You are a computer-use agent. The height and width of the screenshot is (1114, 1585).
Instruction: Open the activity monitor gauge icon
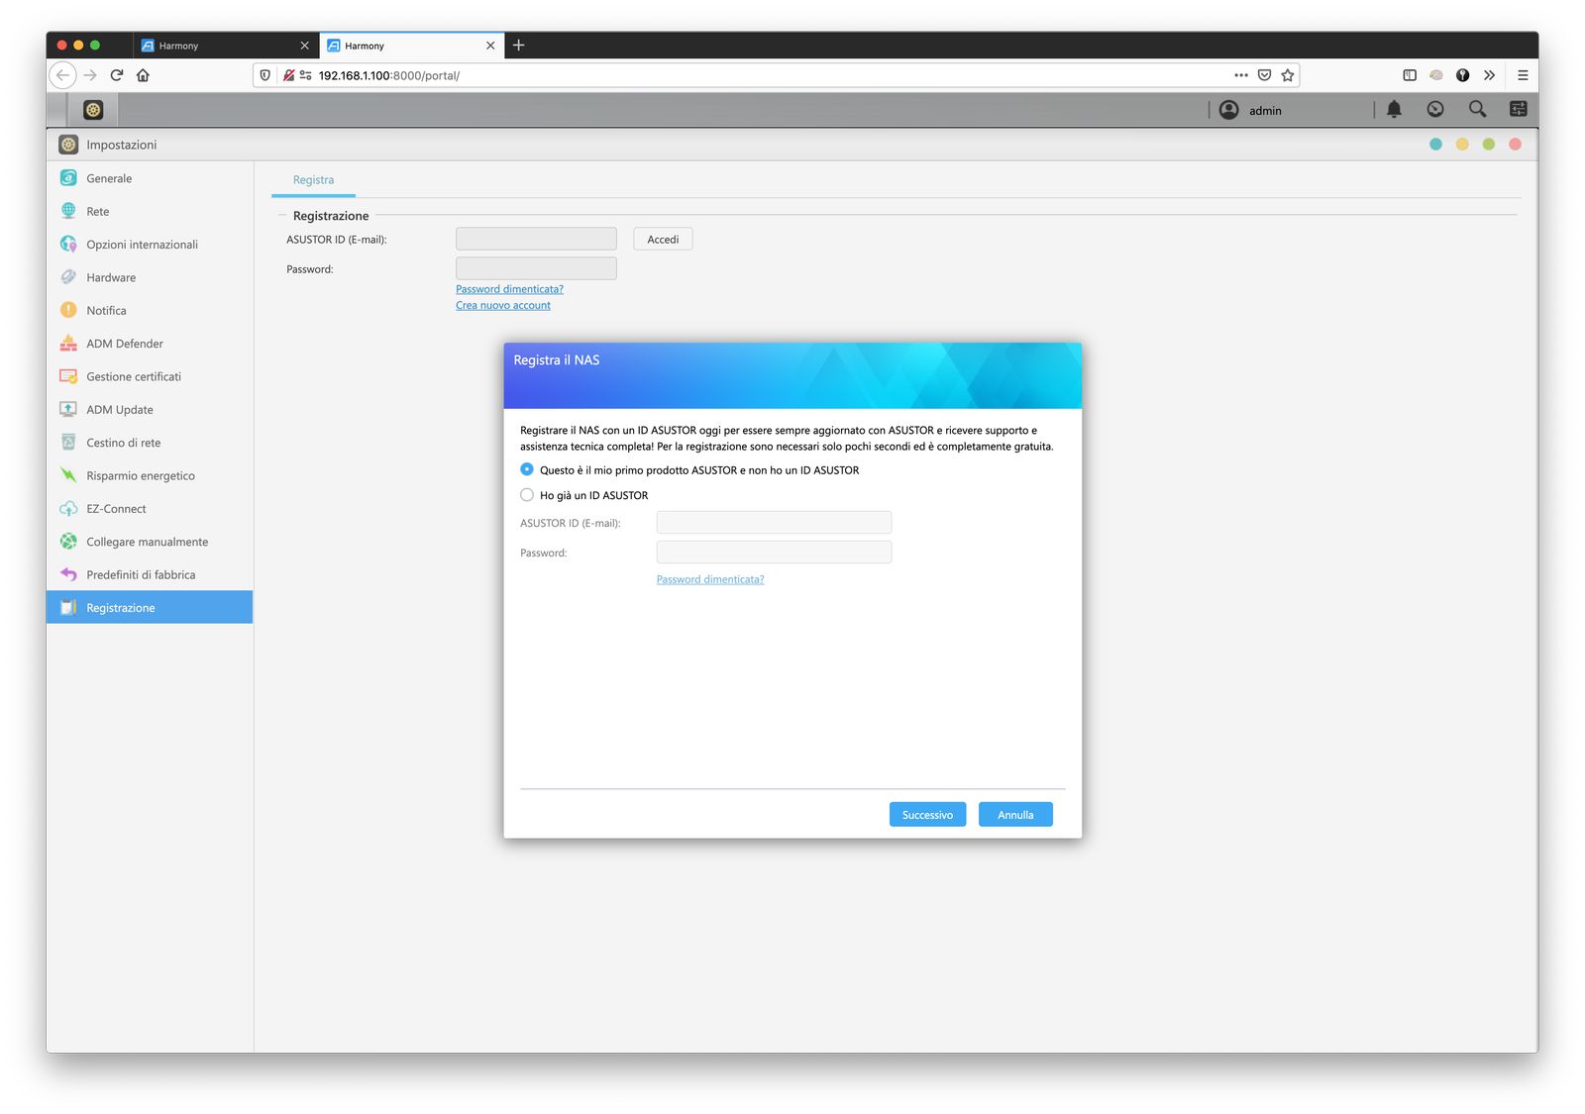click(x=1435, y=110)
